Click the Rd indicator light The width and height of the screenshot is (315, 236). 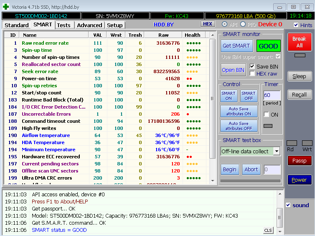(292, 143)
